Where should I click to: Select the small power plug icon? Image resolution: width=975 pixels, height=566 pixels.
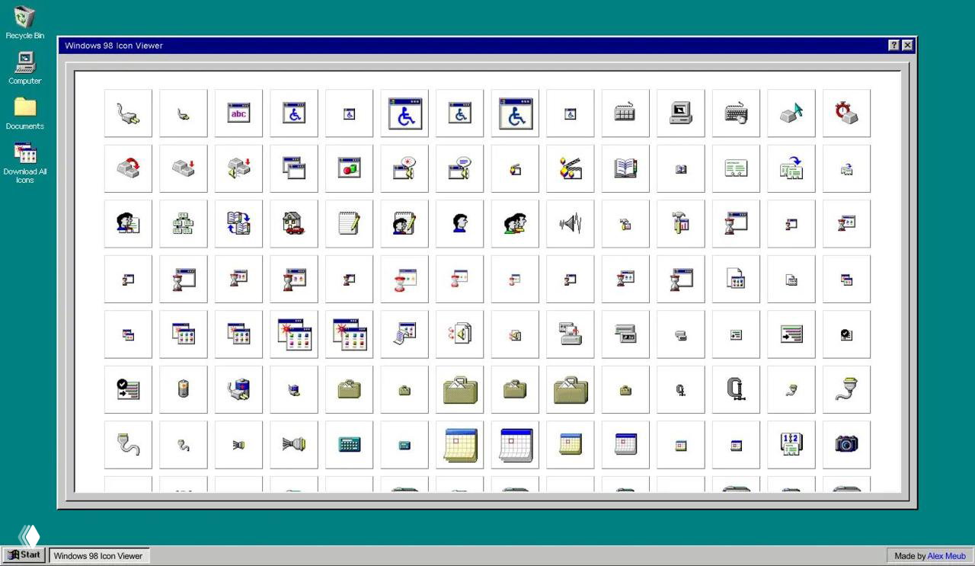point(184,114)
